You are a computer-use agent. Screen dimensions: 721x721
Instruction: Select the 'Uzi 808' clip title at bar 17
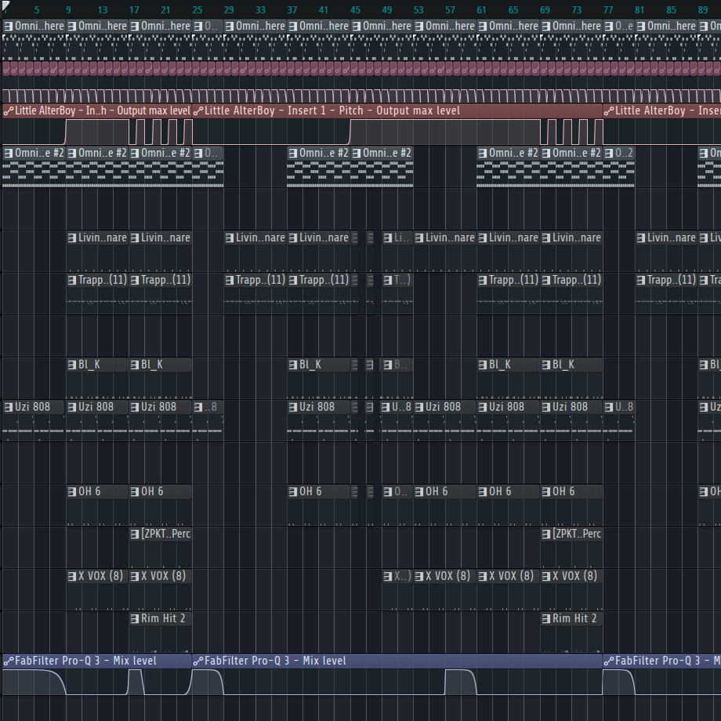[158, 407]
